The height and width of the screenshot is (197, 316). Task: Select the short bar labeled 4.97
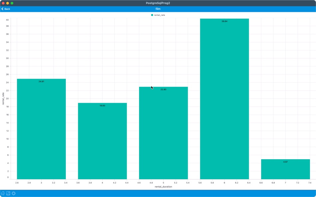tap(285, 169)
